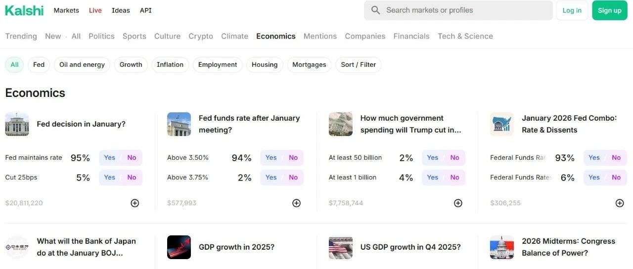The image size is (633, 269).
Task: Open the GDP growth in 2025 chart icon
Action: pyautogui.click(x=179, y=247)
